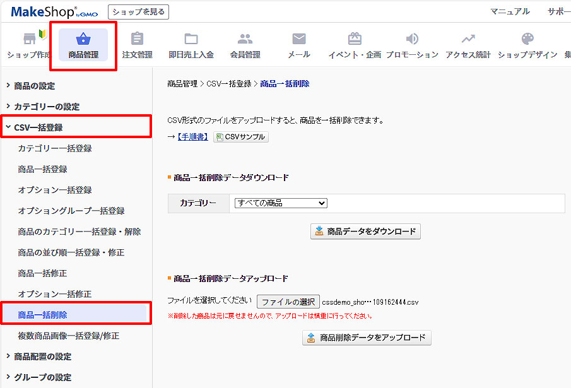Screen dimensions: 571x388
Task: Open プロモーション speaker icon
Action: coord(412,38)
